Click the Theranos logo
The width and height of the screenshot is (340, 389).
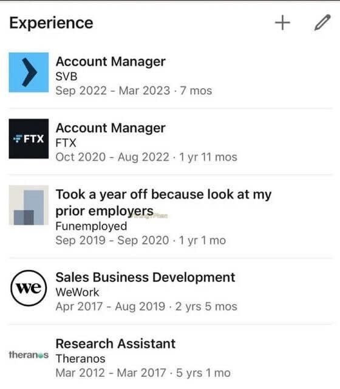tap(29, 355)
